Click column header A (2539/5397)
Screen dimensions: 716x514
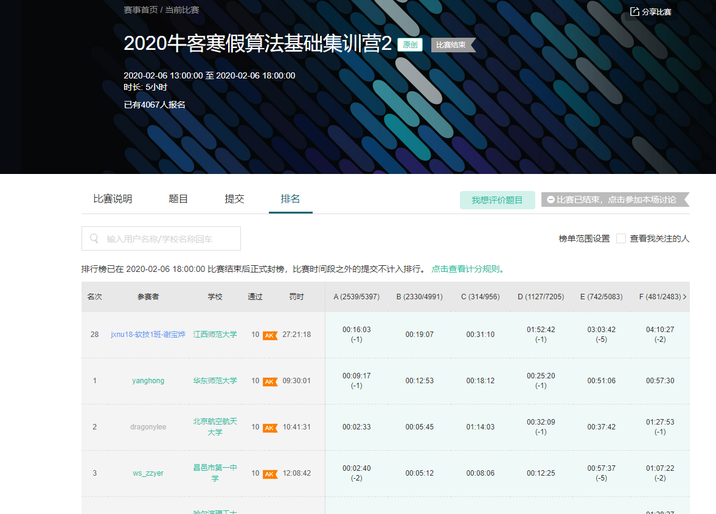(x=356, y=297)
